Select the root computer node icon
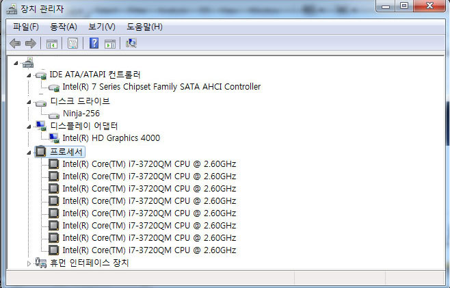The width and height of the screenshot is (450, 288). coord(28,62)
